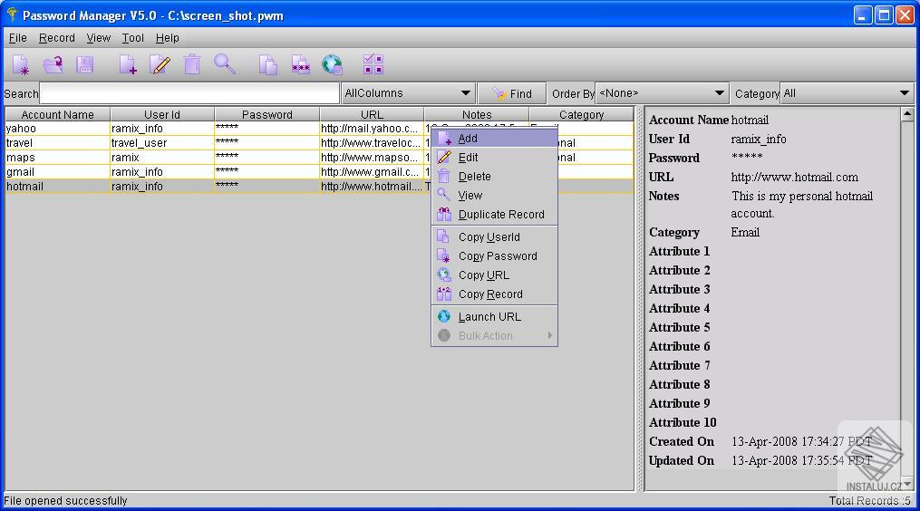Select Launch URL in context menu
Viewport: 920px width, 511px height.
494,317
